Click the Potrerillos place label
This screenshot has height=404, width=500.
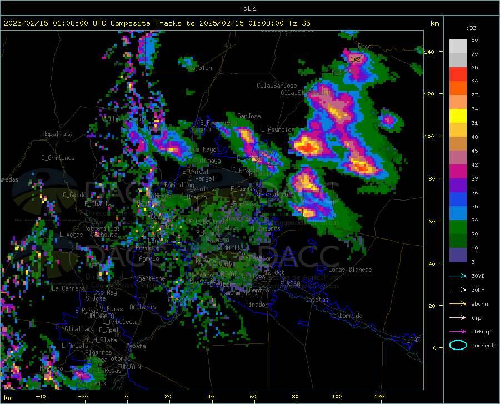102,228
